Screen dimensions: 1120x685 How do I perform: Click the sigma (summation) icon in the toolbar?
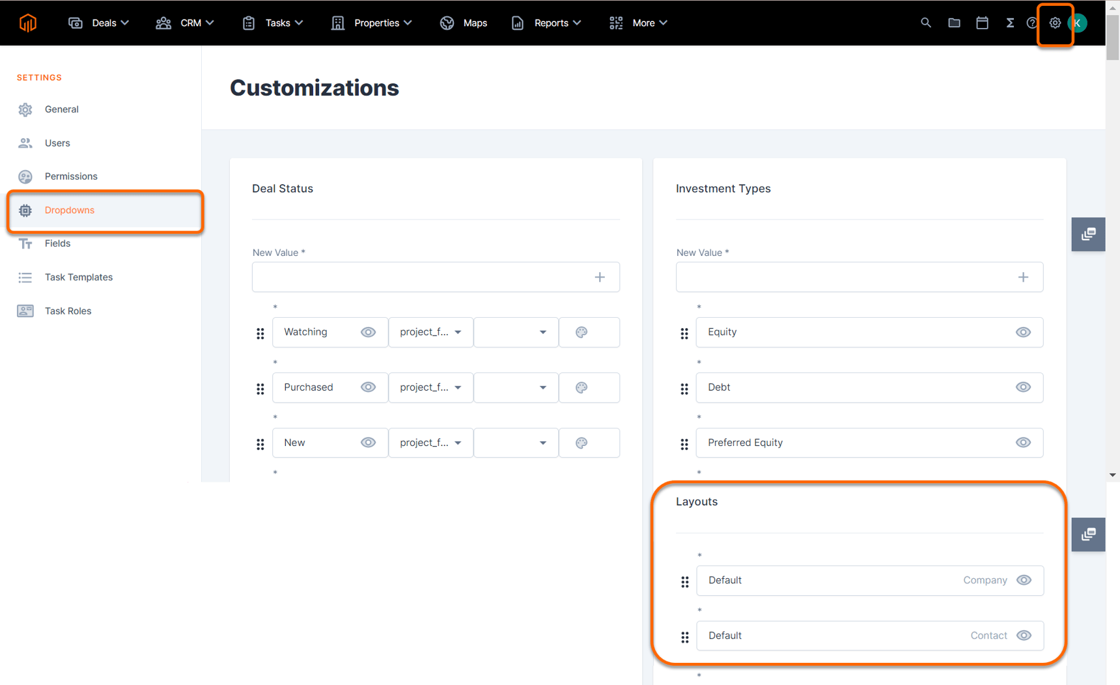1010,22
